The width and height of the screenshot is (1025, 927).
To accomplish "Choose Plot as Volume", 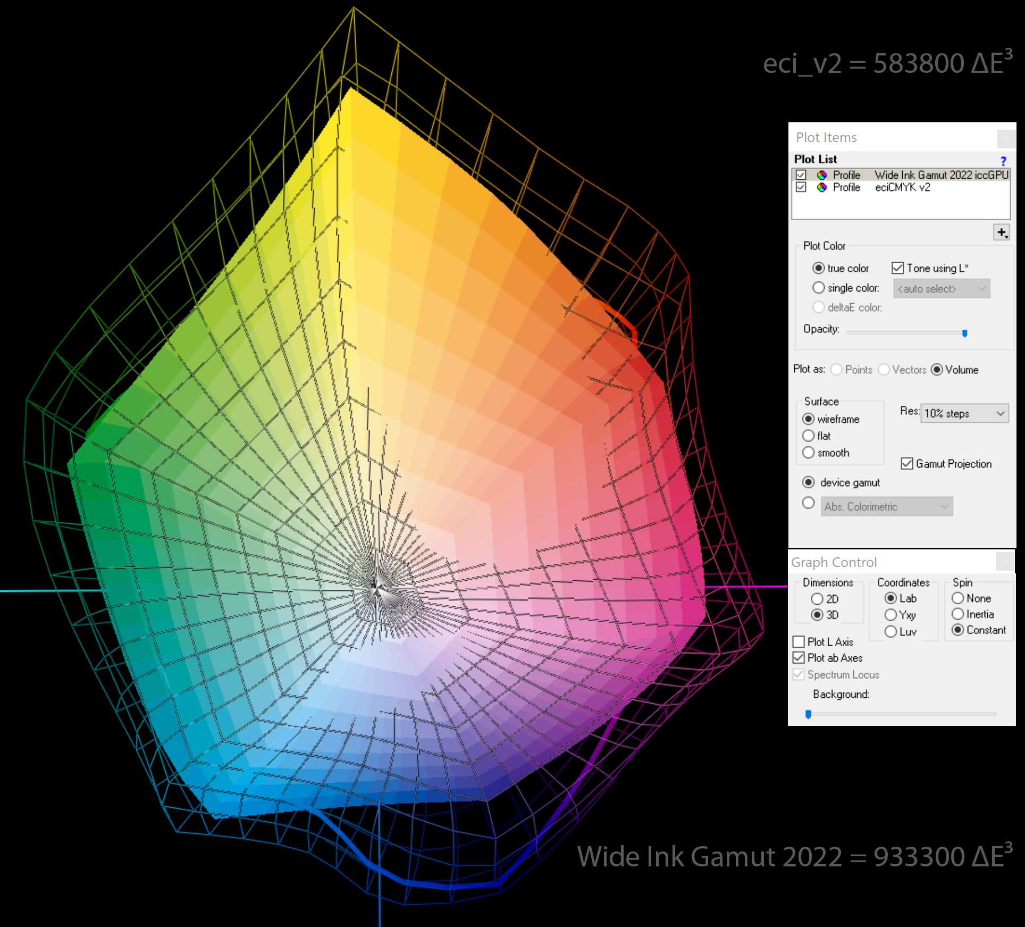I will point(937,370).
